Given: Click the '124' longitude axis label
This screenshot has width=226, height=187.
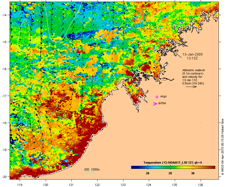Looking at the screenshot, I should click(x=149, y=185).
